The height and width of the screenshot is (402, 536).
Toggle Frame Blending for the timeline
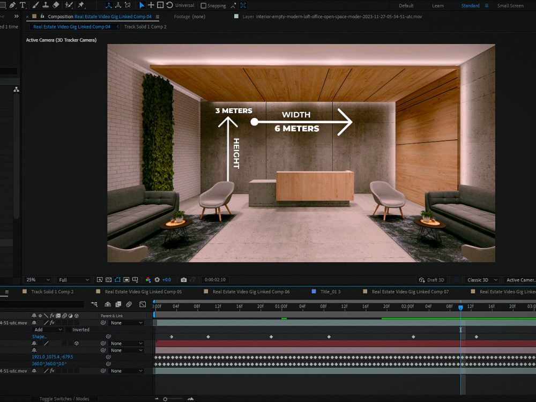click(118, 304)
